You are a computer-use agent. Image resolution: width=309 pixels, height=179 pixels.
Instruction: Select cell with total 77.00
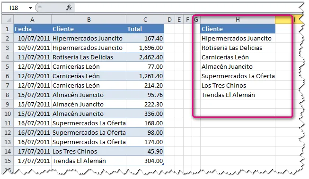pos(145,66)
